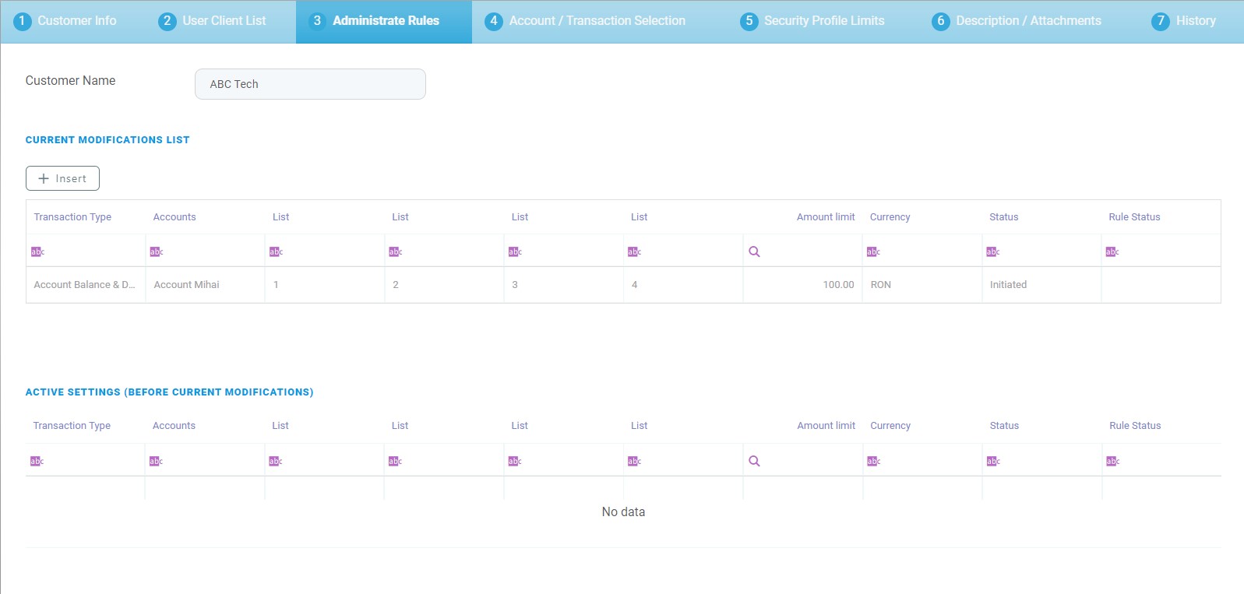Screen dimensions: 1244x594
Task: Click the abc filter icon under Status in Current Modifications
Action: [992, 251]
